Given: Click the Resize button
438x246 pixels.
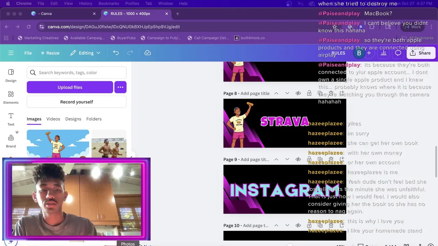Looking at the screenshot, I should [x=50, y=53].
